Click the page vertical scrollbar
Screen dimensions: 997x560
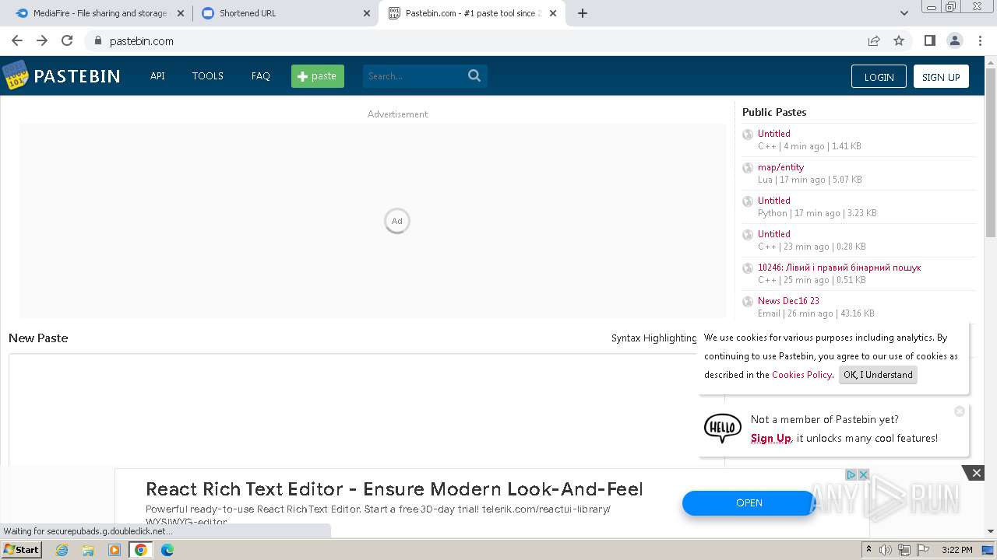click(991, 152)
